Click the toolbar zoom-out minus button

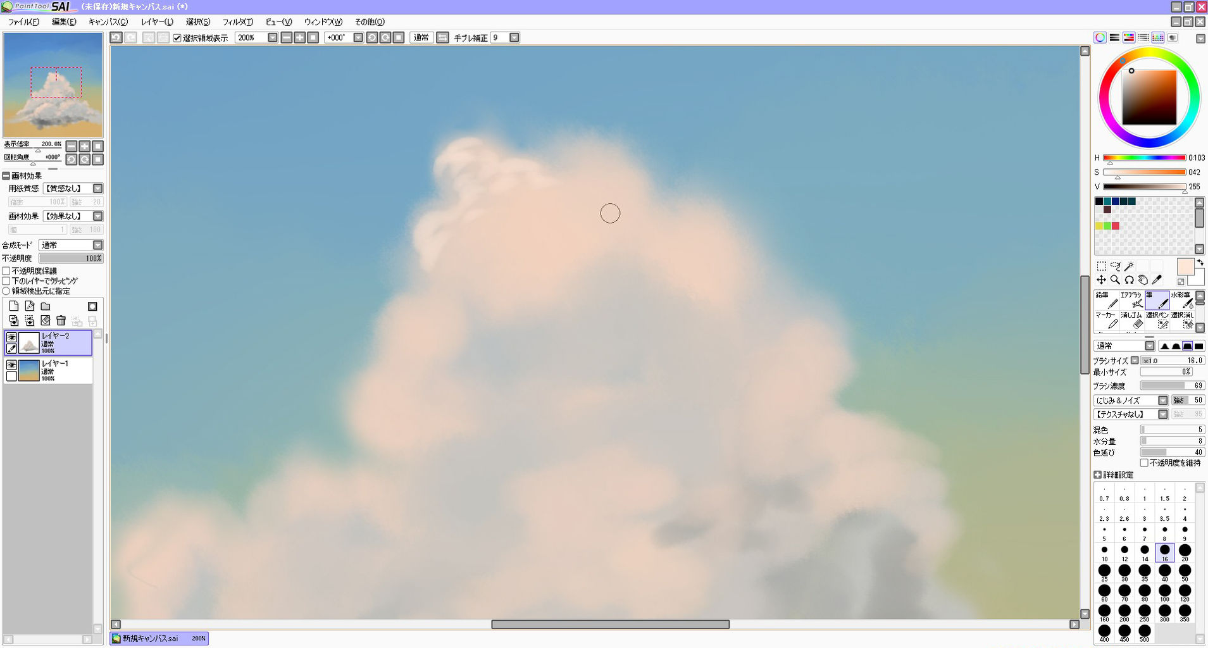point(287,37)
